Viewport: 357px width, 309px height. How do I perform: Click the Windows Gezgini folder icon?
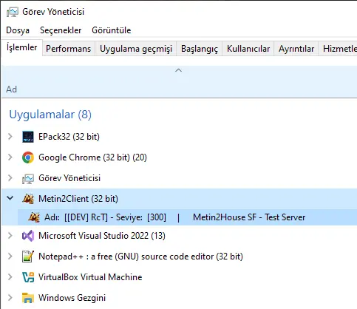click(28, 298)
